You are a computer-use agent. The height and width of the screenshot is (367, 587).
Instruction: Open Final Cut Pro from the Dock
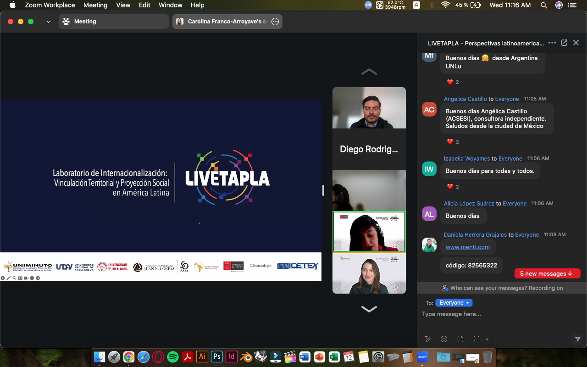coord(290,356)
